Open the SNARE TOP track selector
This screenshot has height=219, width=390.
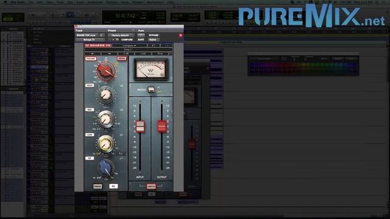[87, 35]
